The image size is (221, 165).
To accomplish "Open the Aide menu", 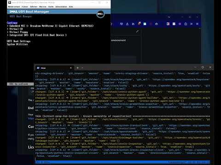I will [71, 7].
